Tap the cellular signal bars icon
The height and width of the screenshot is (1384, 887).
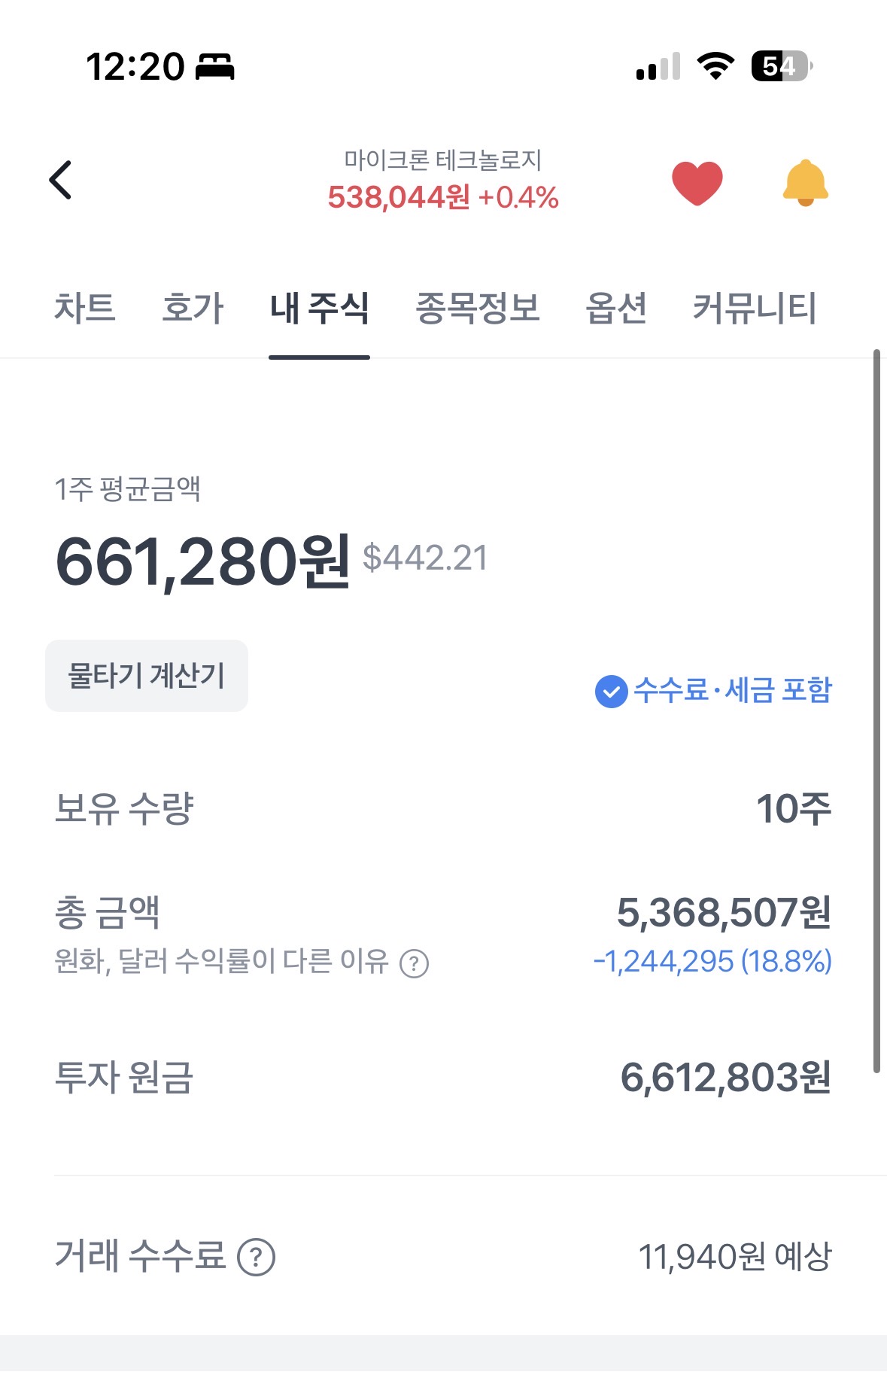[658, 66]
